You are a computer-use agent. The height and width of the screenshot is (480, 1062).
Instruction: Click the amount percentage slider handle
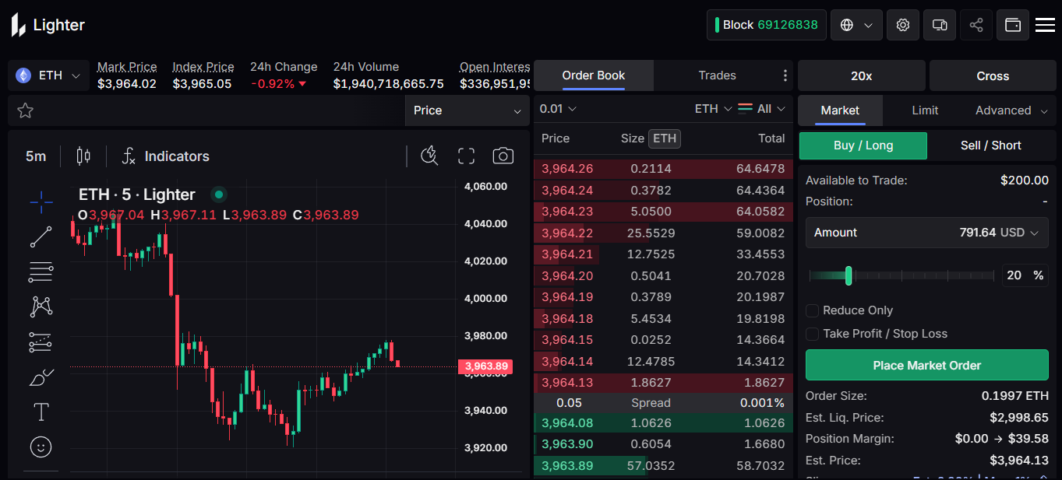849,275
